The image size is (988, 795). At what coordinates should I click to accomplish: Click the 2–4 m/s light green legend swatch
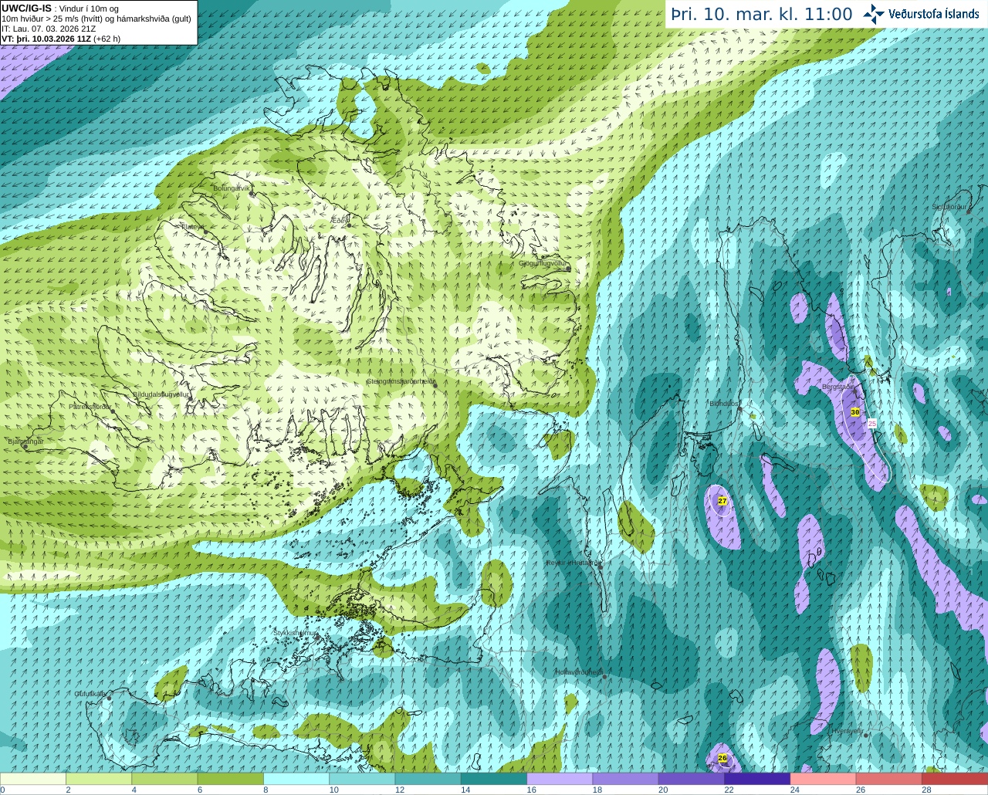(99, 779)
